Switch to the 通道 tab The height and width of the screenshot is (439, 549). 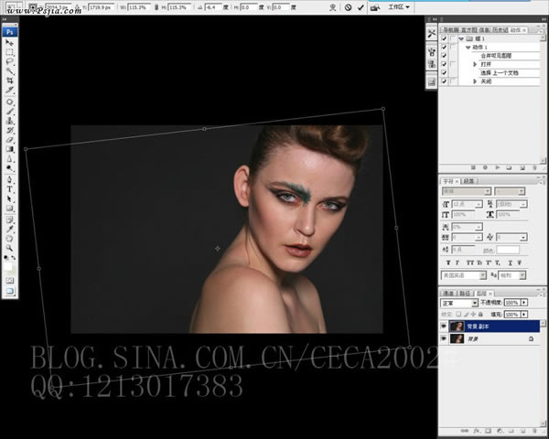point(448,294)
